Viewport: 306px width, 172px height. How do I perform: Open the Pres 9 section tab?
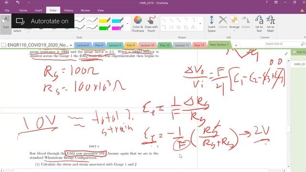click(x=131, y=45)
